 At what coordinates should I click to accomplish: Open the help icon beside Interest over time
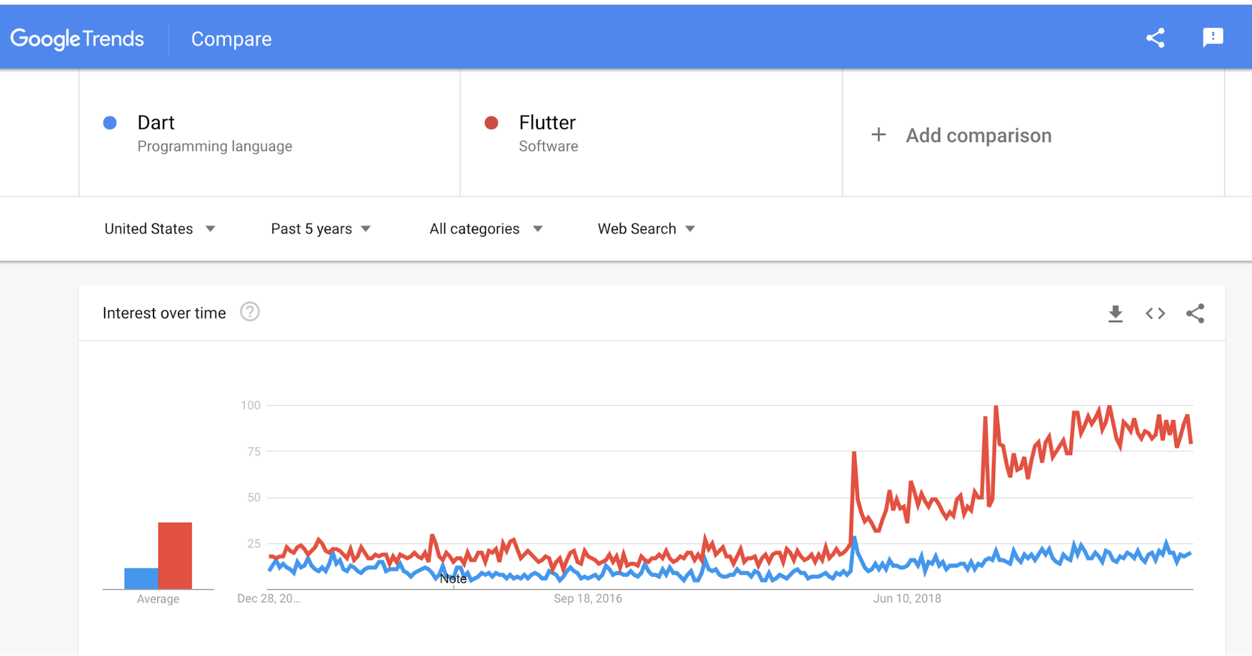pyautogui.click(x=250, y=312)
